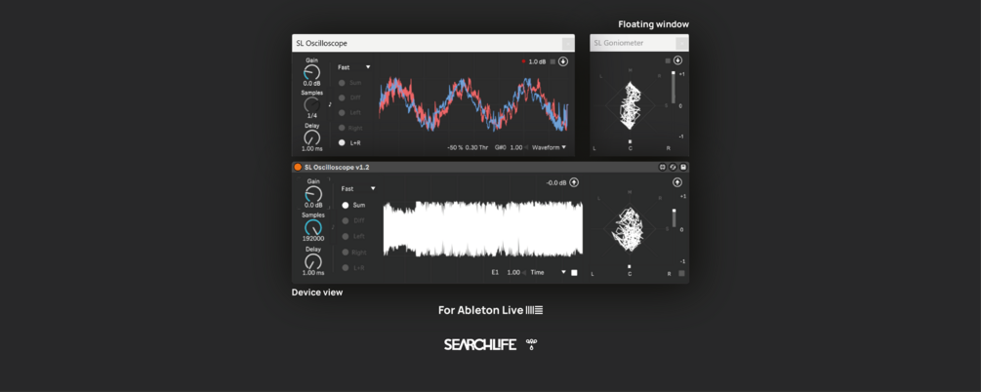Click the up-arrow icon above device-view goniometer
981x392 pixels.
677,182
